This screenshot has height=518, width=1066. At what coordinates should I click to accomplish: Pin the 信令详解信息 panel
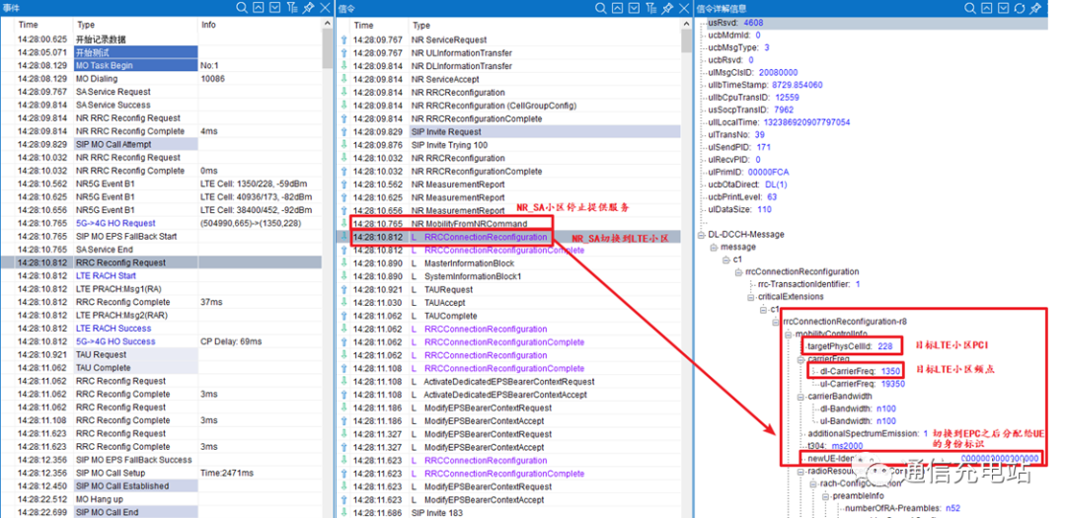[x=1035, y=8]
